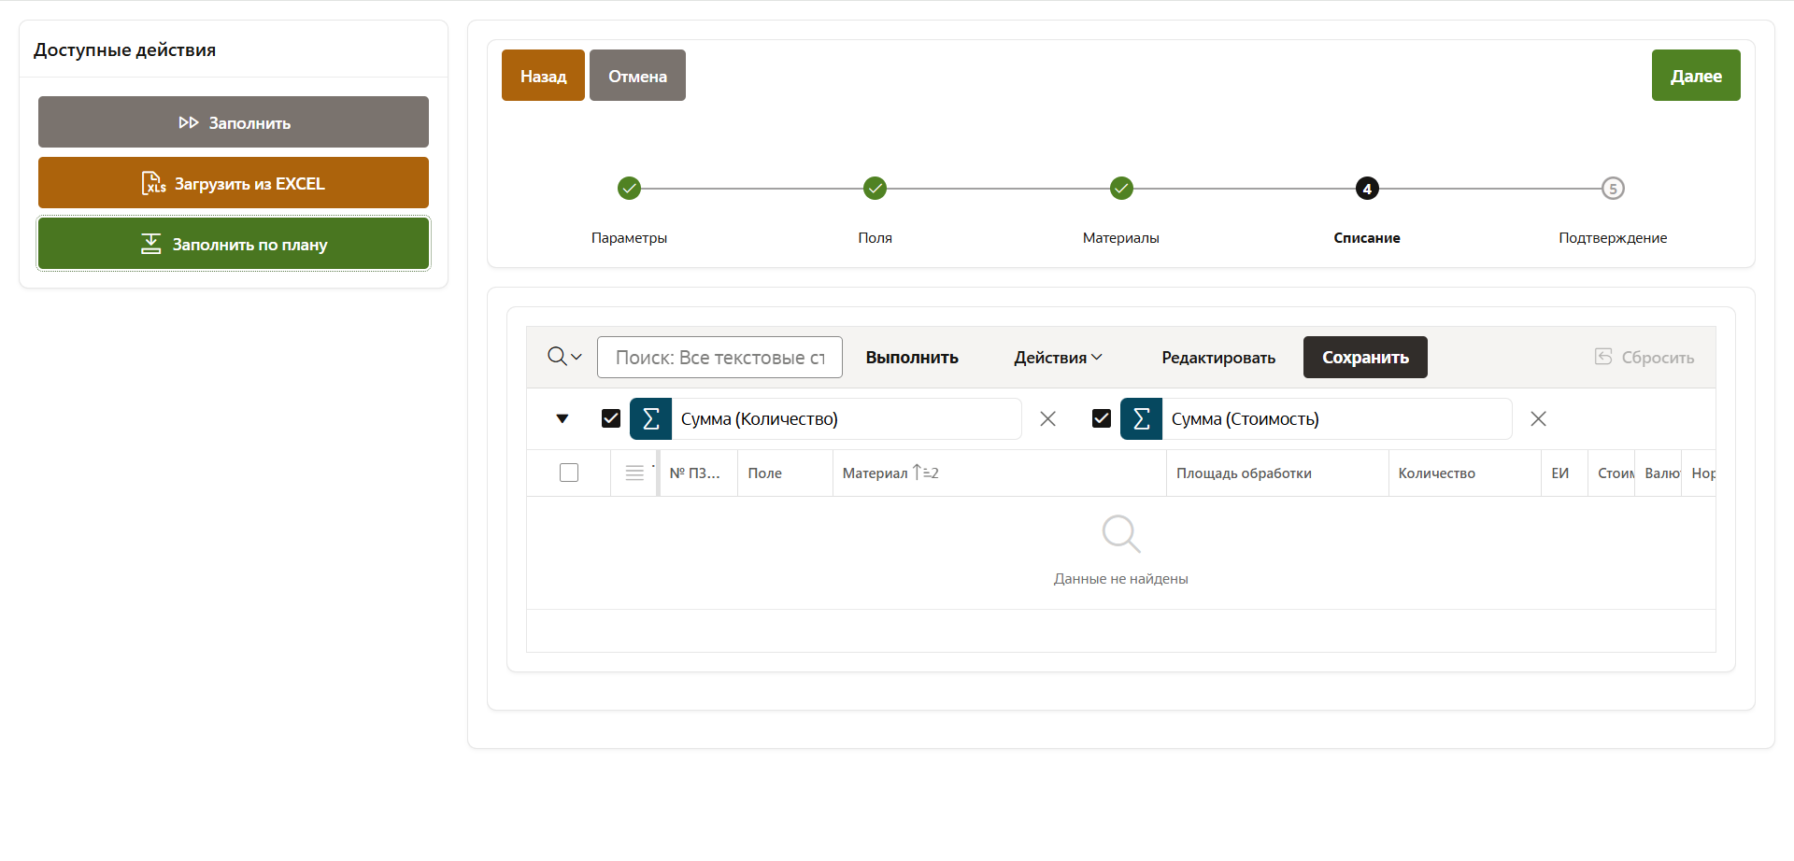The height and width of the screenshot is (861, 1794).
Task: Remove the Сумма (Количество) aggregate with X
Action: coord(1047,419)
